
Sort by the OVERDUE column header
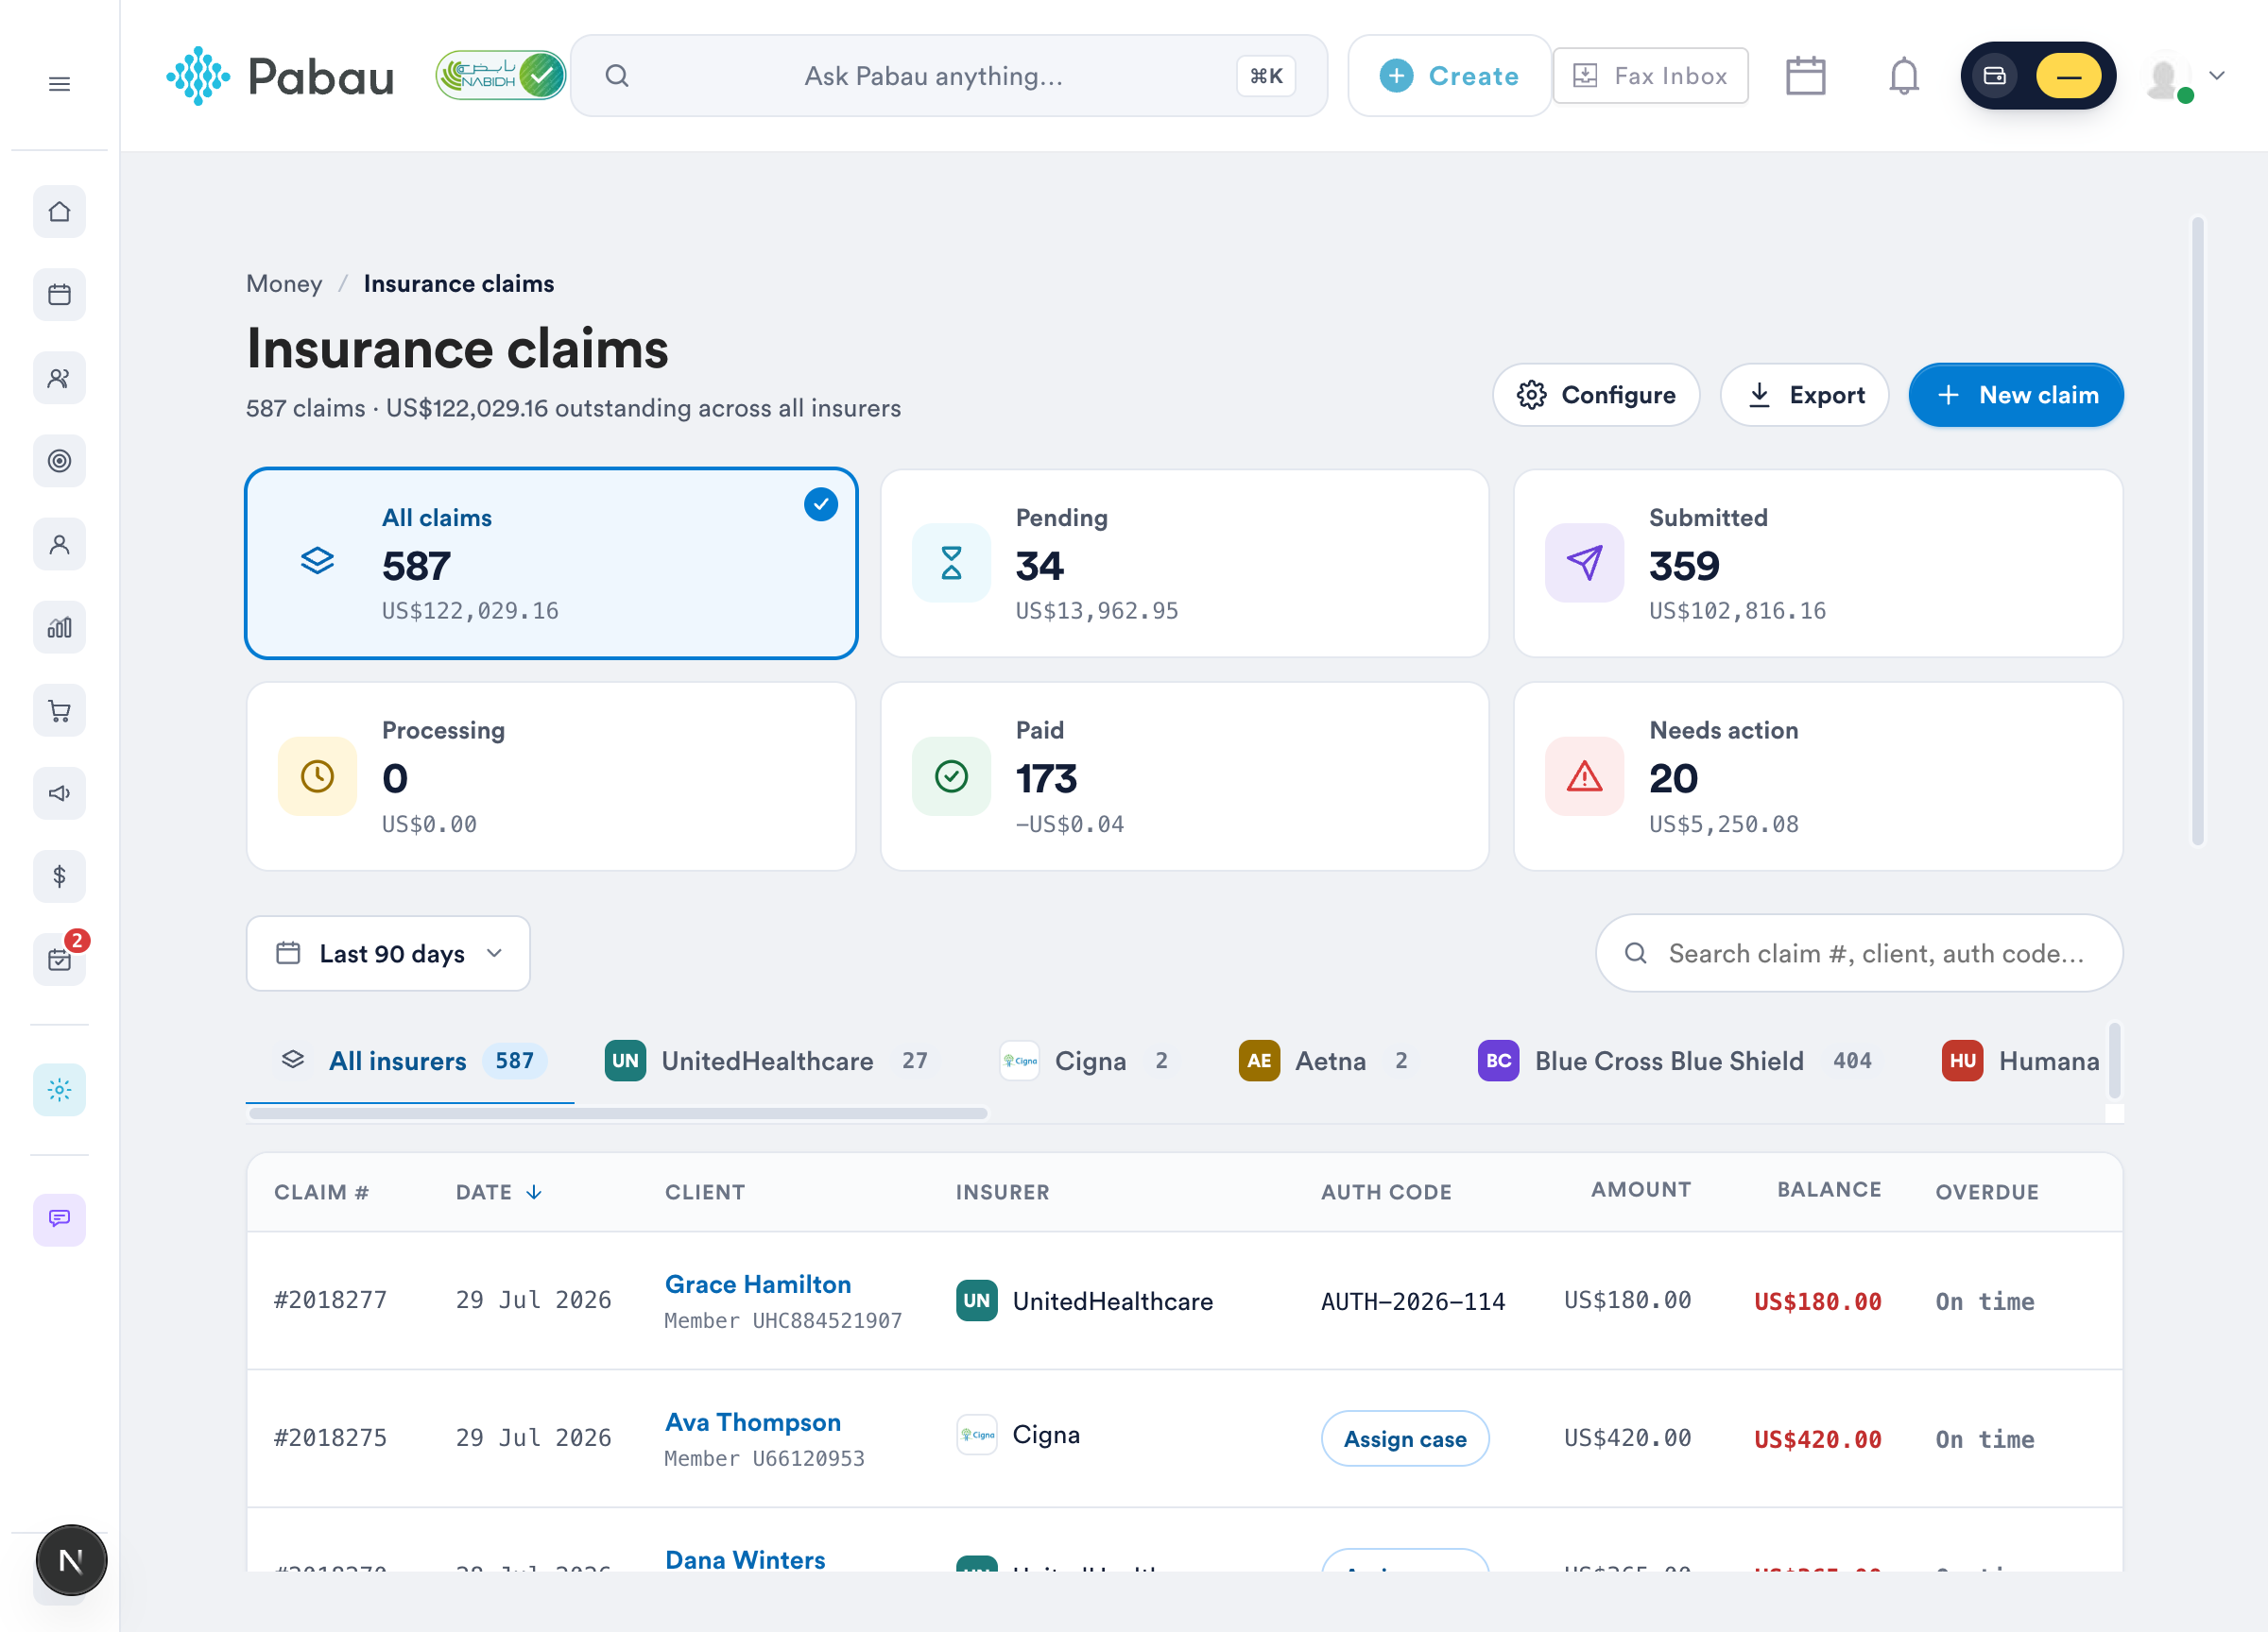[1986, 1192]
